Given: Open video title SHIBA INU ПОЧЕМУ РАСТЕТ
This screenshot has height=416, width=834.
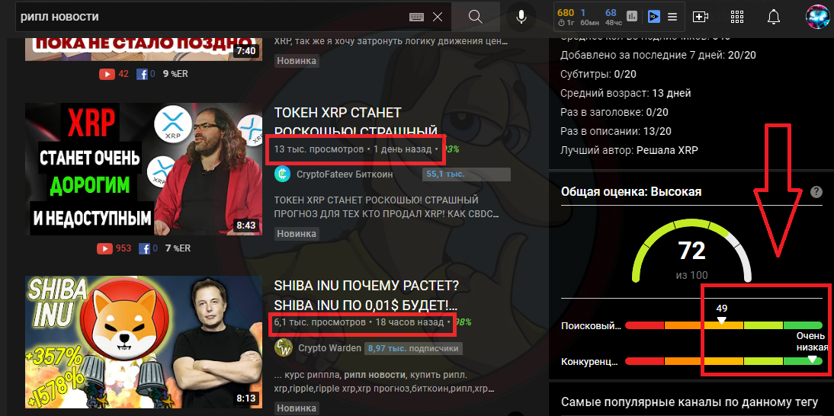Looking at the screenshot, I should pos(366,296).
